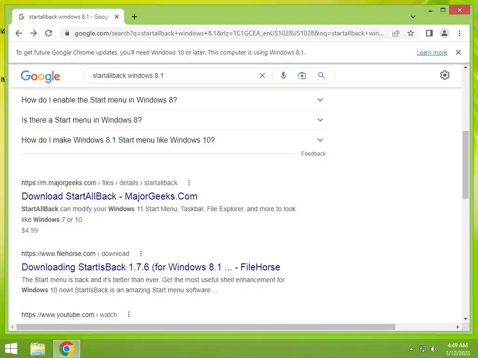478x358 pixels.
Task: Select the https://www.filehorse.com breadcrumb text
Action: 58,254
